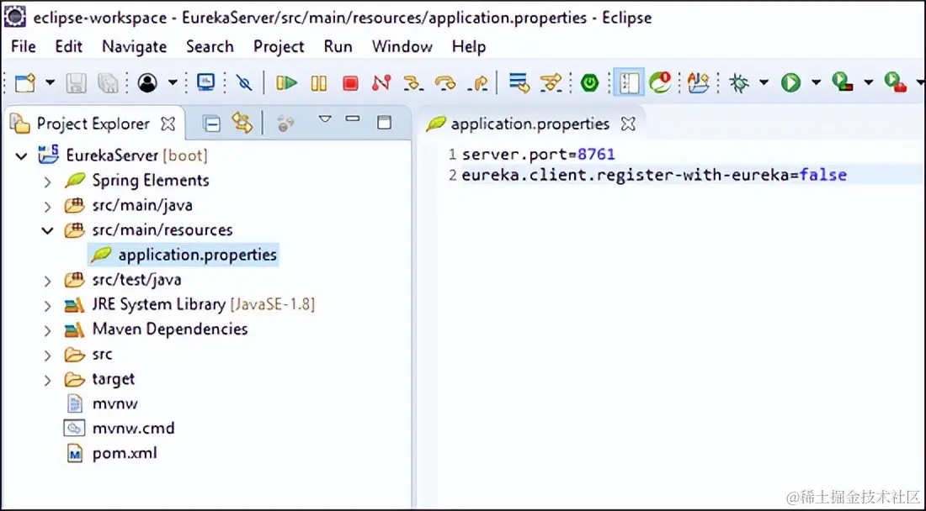Click the Step Over icon
926x511 pixels.
tap(444, 82)
